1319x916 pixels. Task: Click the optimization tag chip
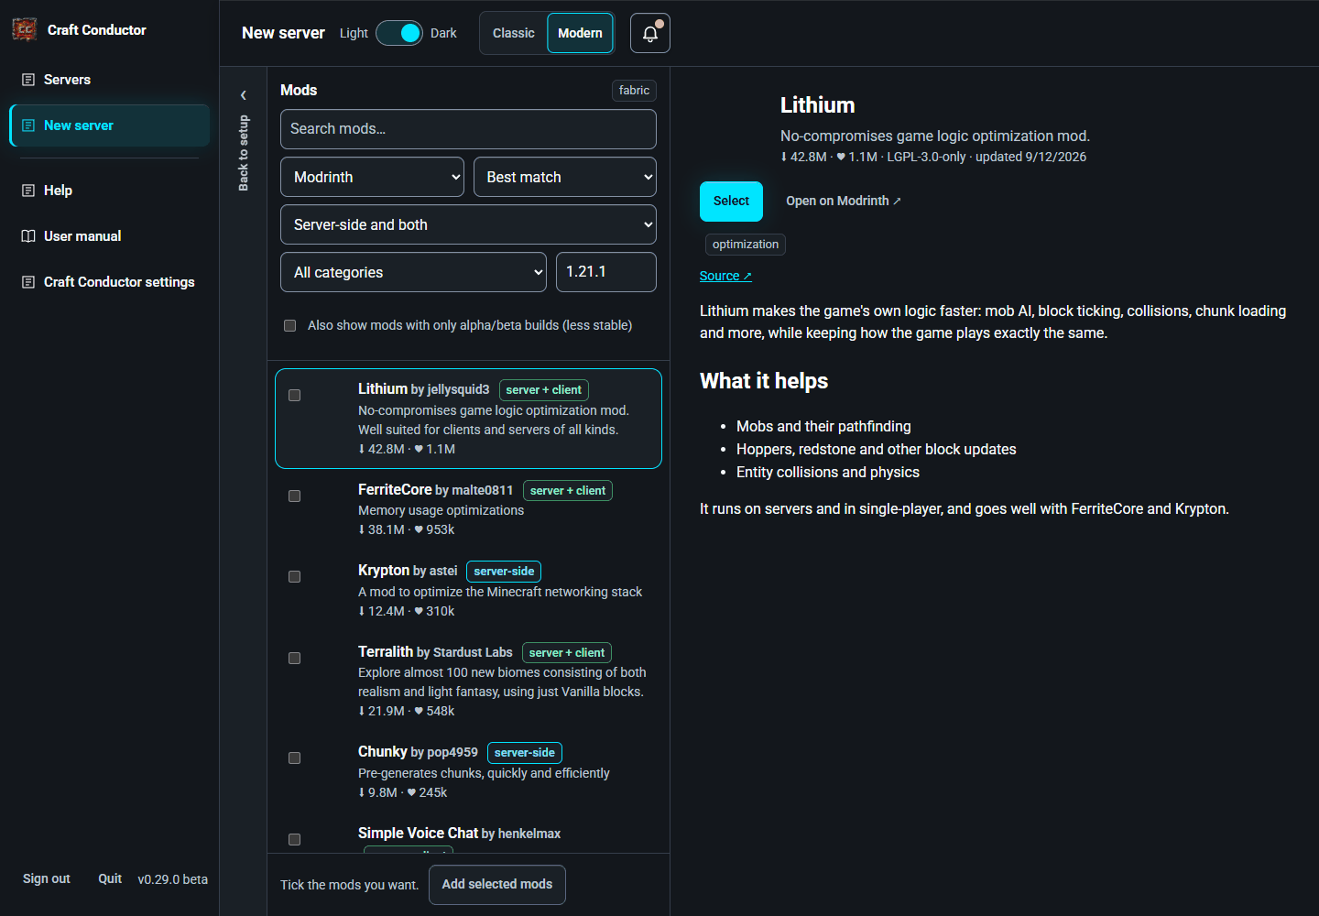(x=746, y=245)
